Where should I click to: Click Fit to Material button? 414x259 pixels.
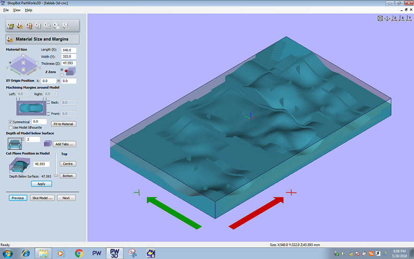tap(63, 124)
